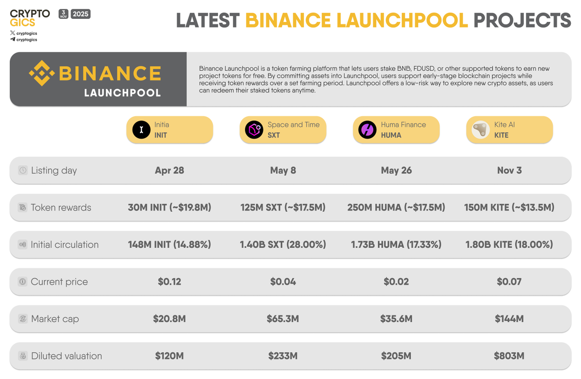This screenshot has width=581, height=379.
Task: Click 150M KITE (~$13.5M) rewards value
Action: [x=509, y=207]
